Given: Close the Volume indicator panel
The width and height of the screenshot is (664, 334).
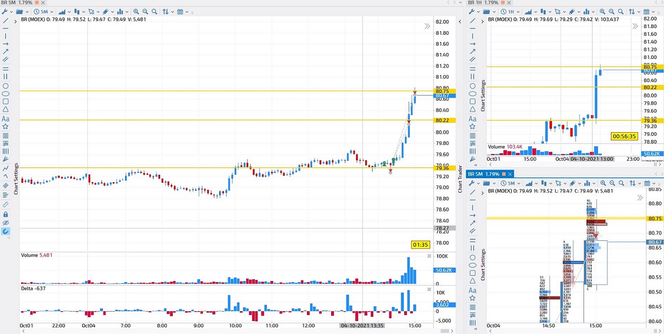Looking at the screenshot, I should (x=429, y=256).
